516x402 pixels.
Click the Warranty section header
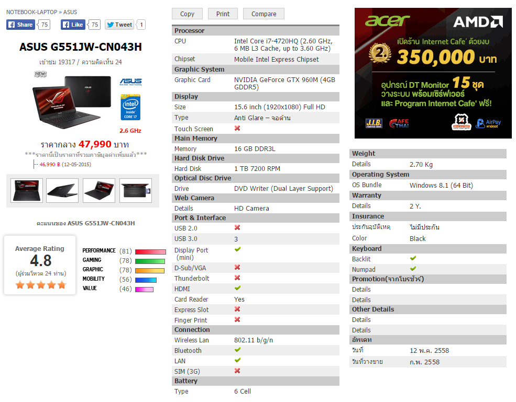428,196
